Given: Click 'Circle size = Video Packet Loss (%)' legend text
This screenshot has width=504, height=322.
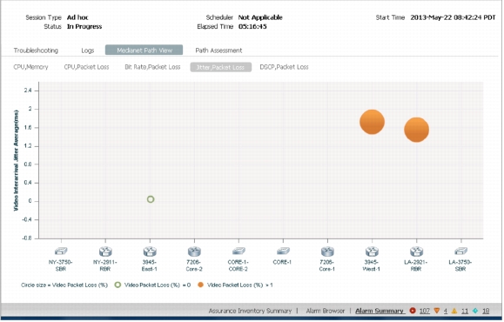Looking at the screenshot, I should pos(64,285).
